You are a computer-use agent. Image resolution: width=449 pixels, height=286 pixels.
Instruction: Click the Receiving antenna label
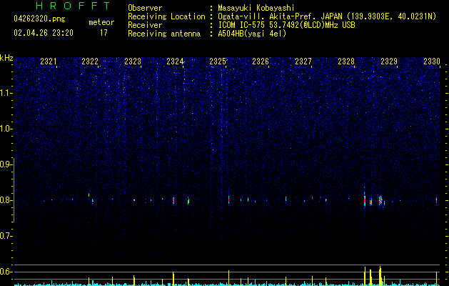(x=164, y=34)
